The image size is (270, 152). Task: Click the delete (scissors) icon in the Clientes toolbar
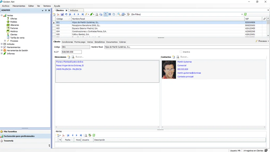(x=58, y=14)
